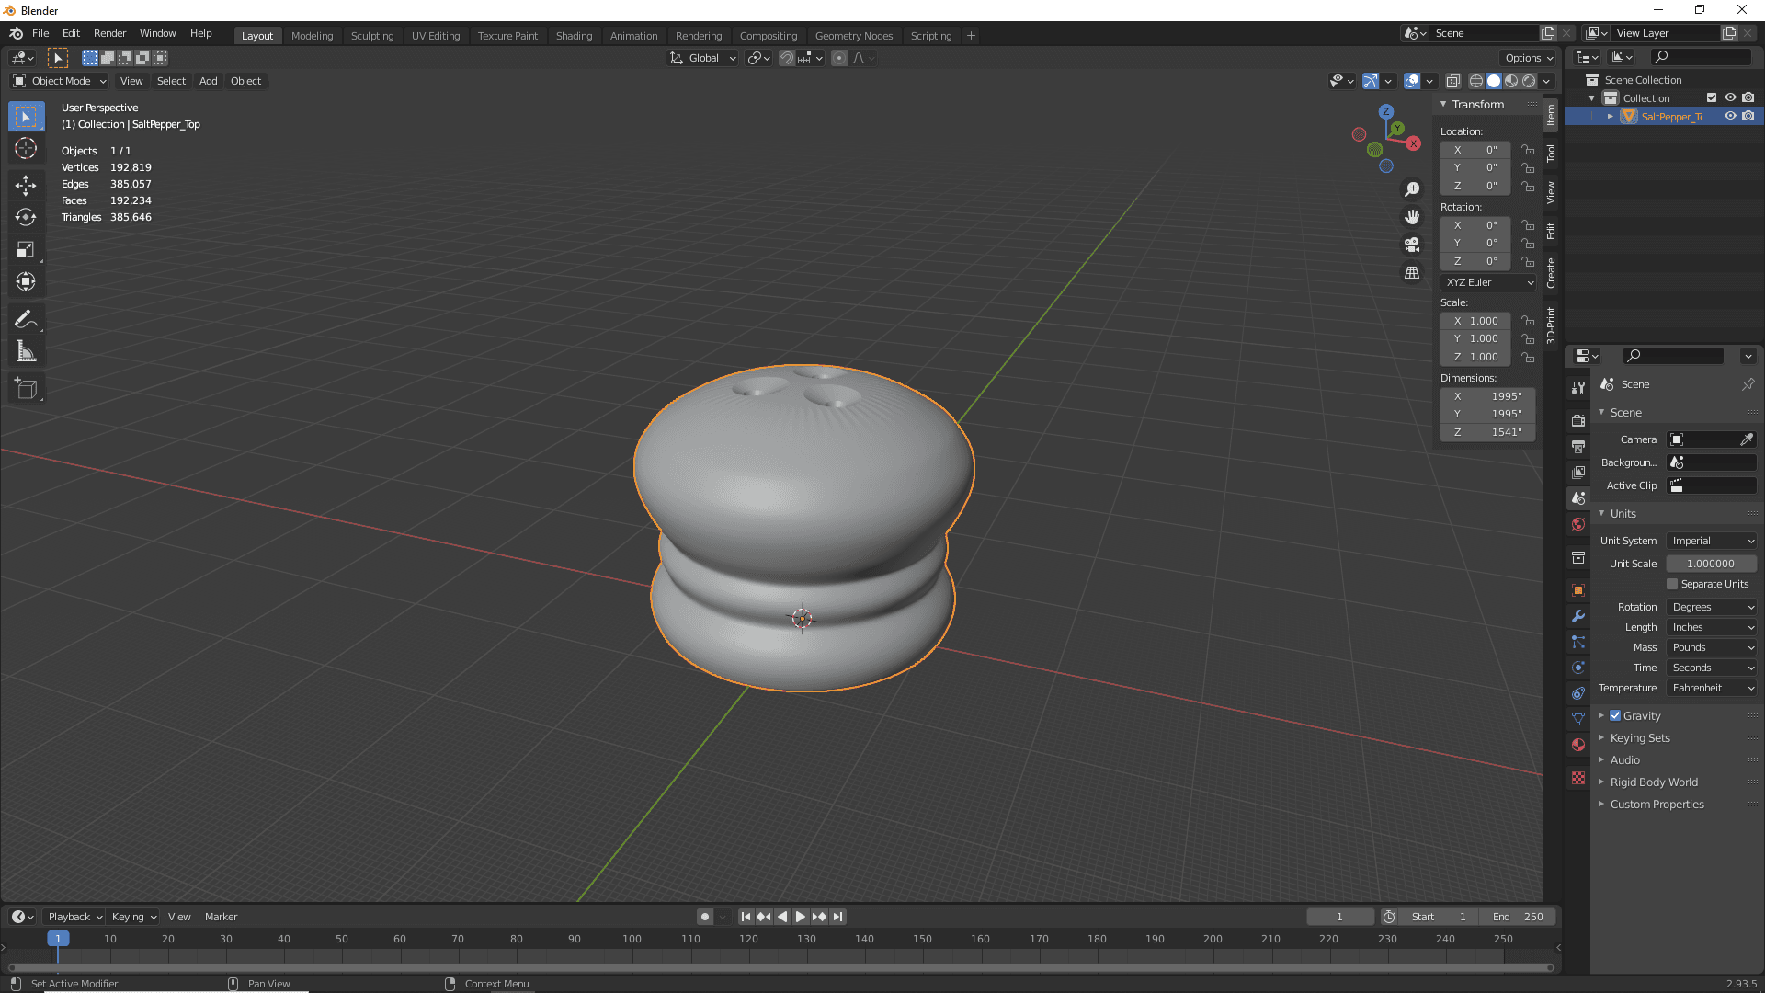
Task: Open World properties tab icon
Action: click(x=1578, y=524)
